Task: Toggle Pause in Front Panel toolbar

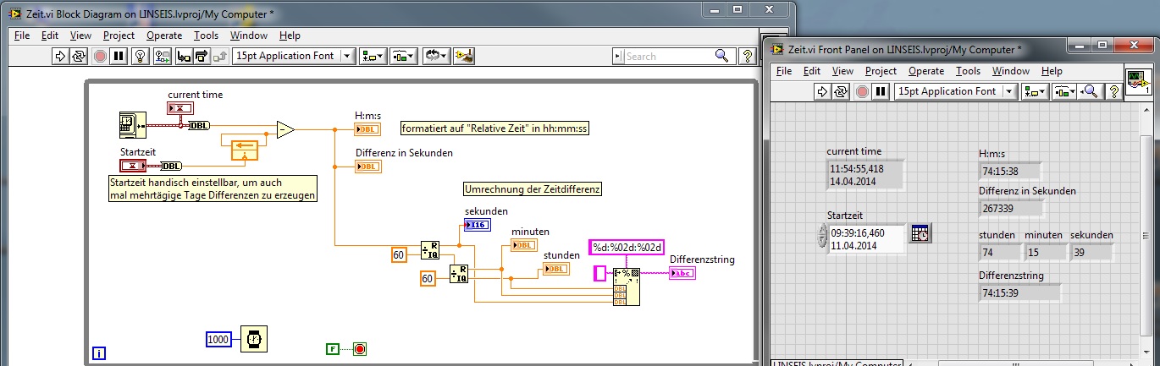Action: tap(881, 91)
